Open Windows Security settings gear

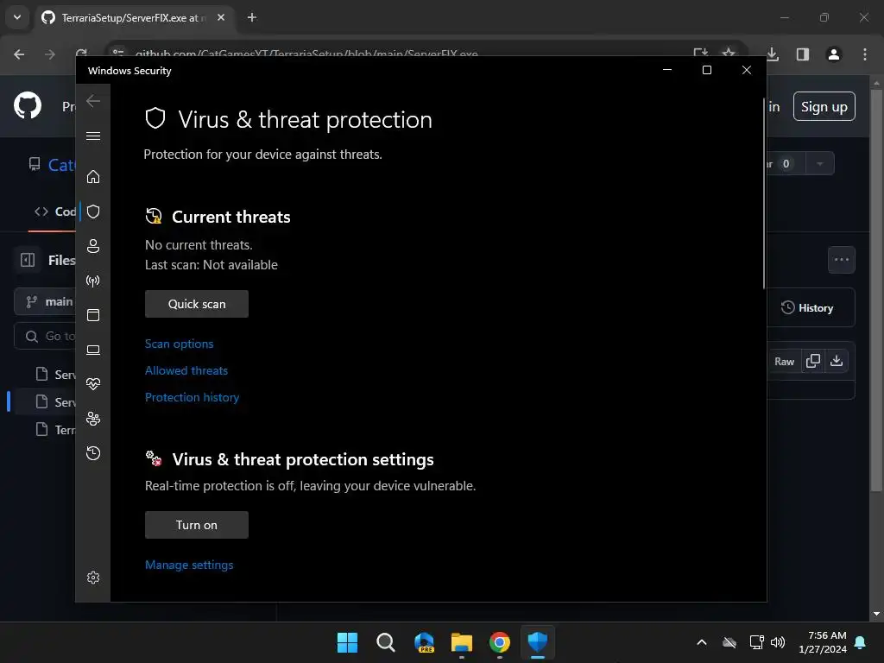(x=93, y=578)
